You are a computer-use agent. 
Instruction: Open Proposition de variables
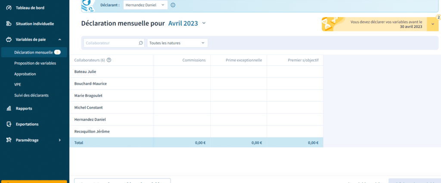click(35, 63)
